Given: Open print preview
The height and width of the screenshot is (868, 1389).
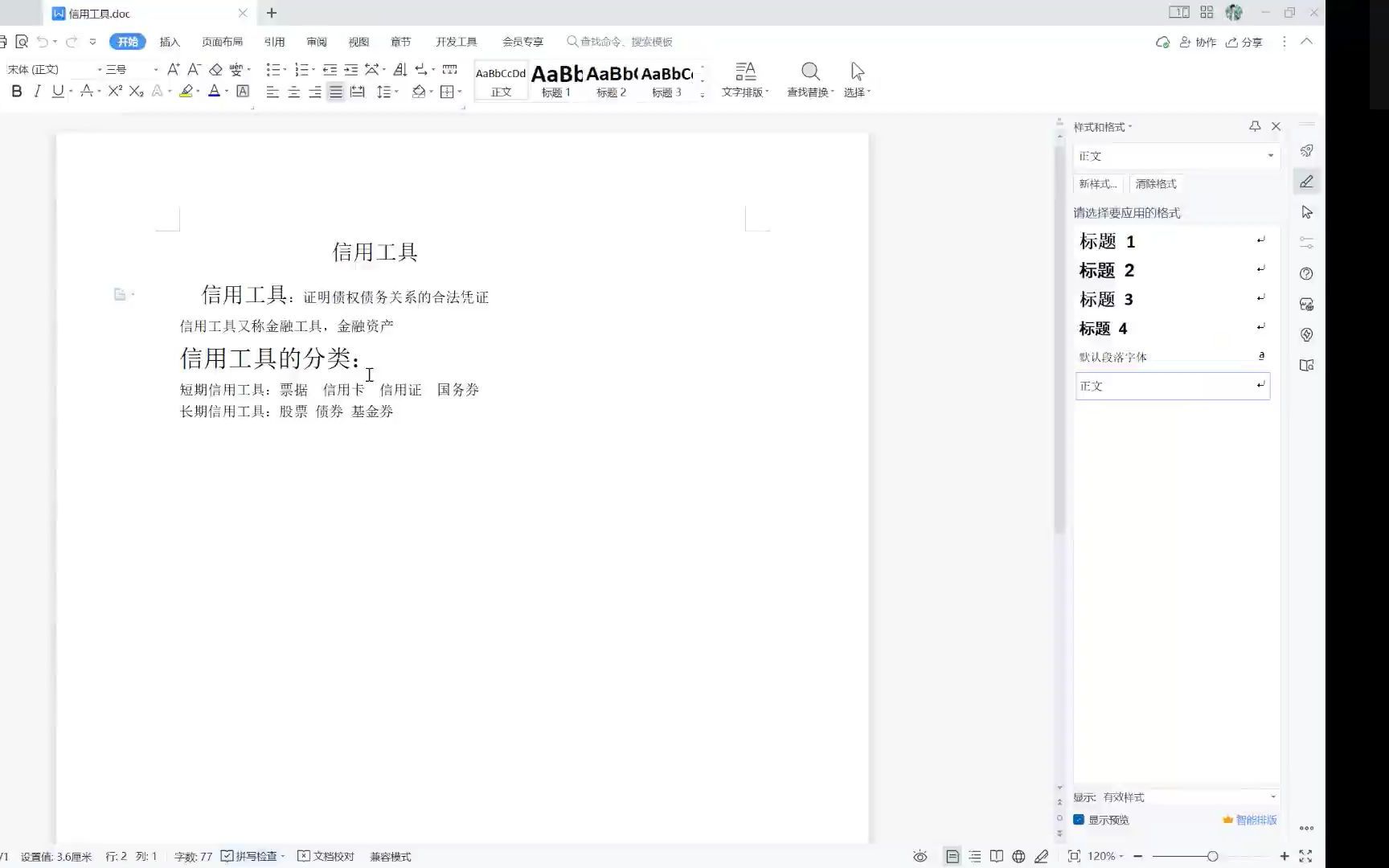Looking at the screenshot, I should coord(22,42).
